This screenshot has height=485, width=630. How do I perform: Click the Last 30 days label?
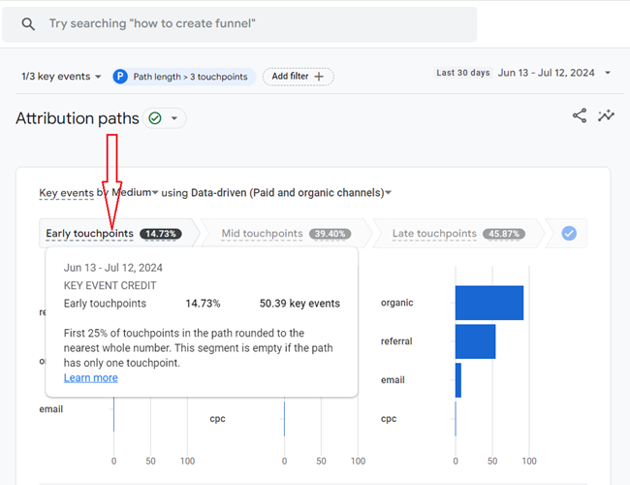[463, 73]
